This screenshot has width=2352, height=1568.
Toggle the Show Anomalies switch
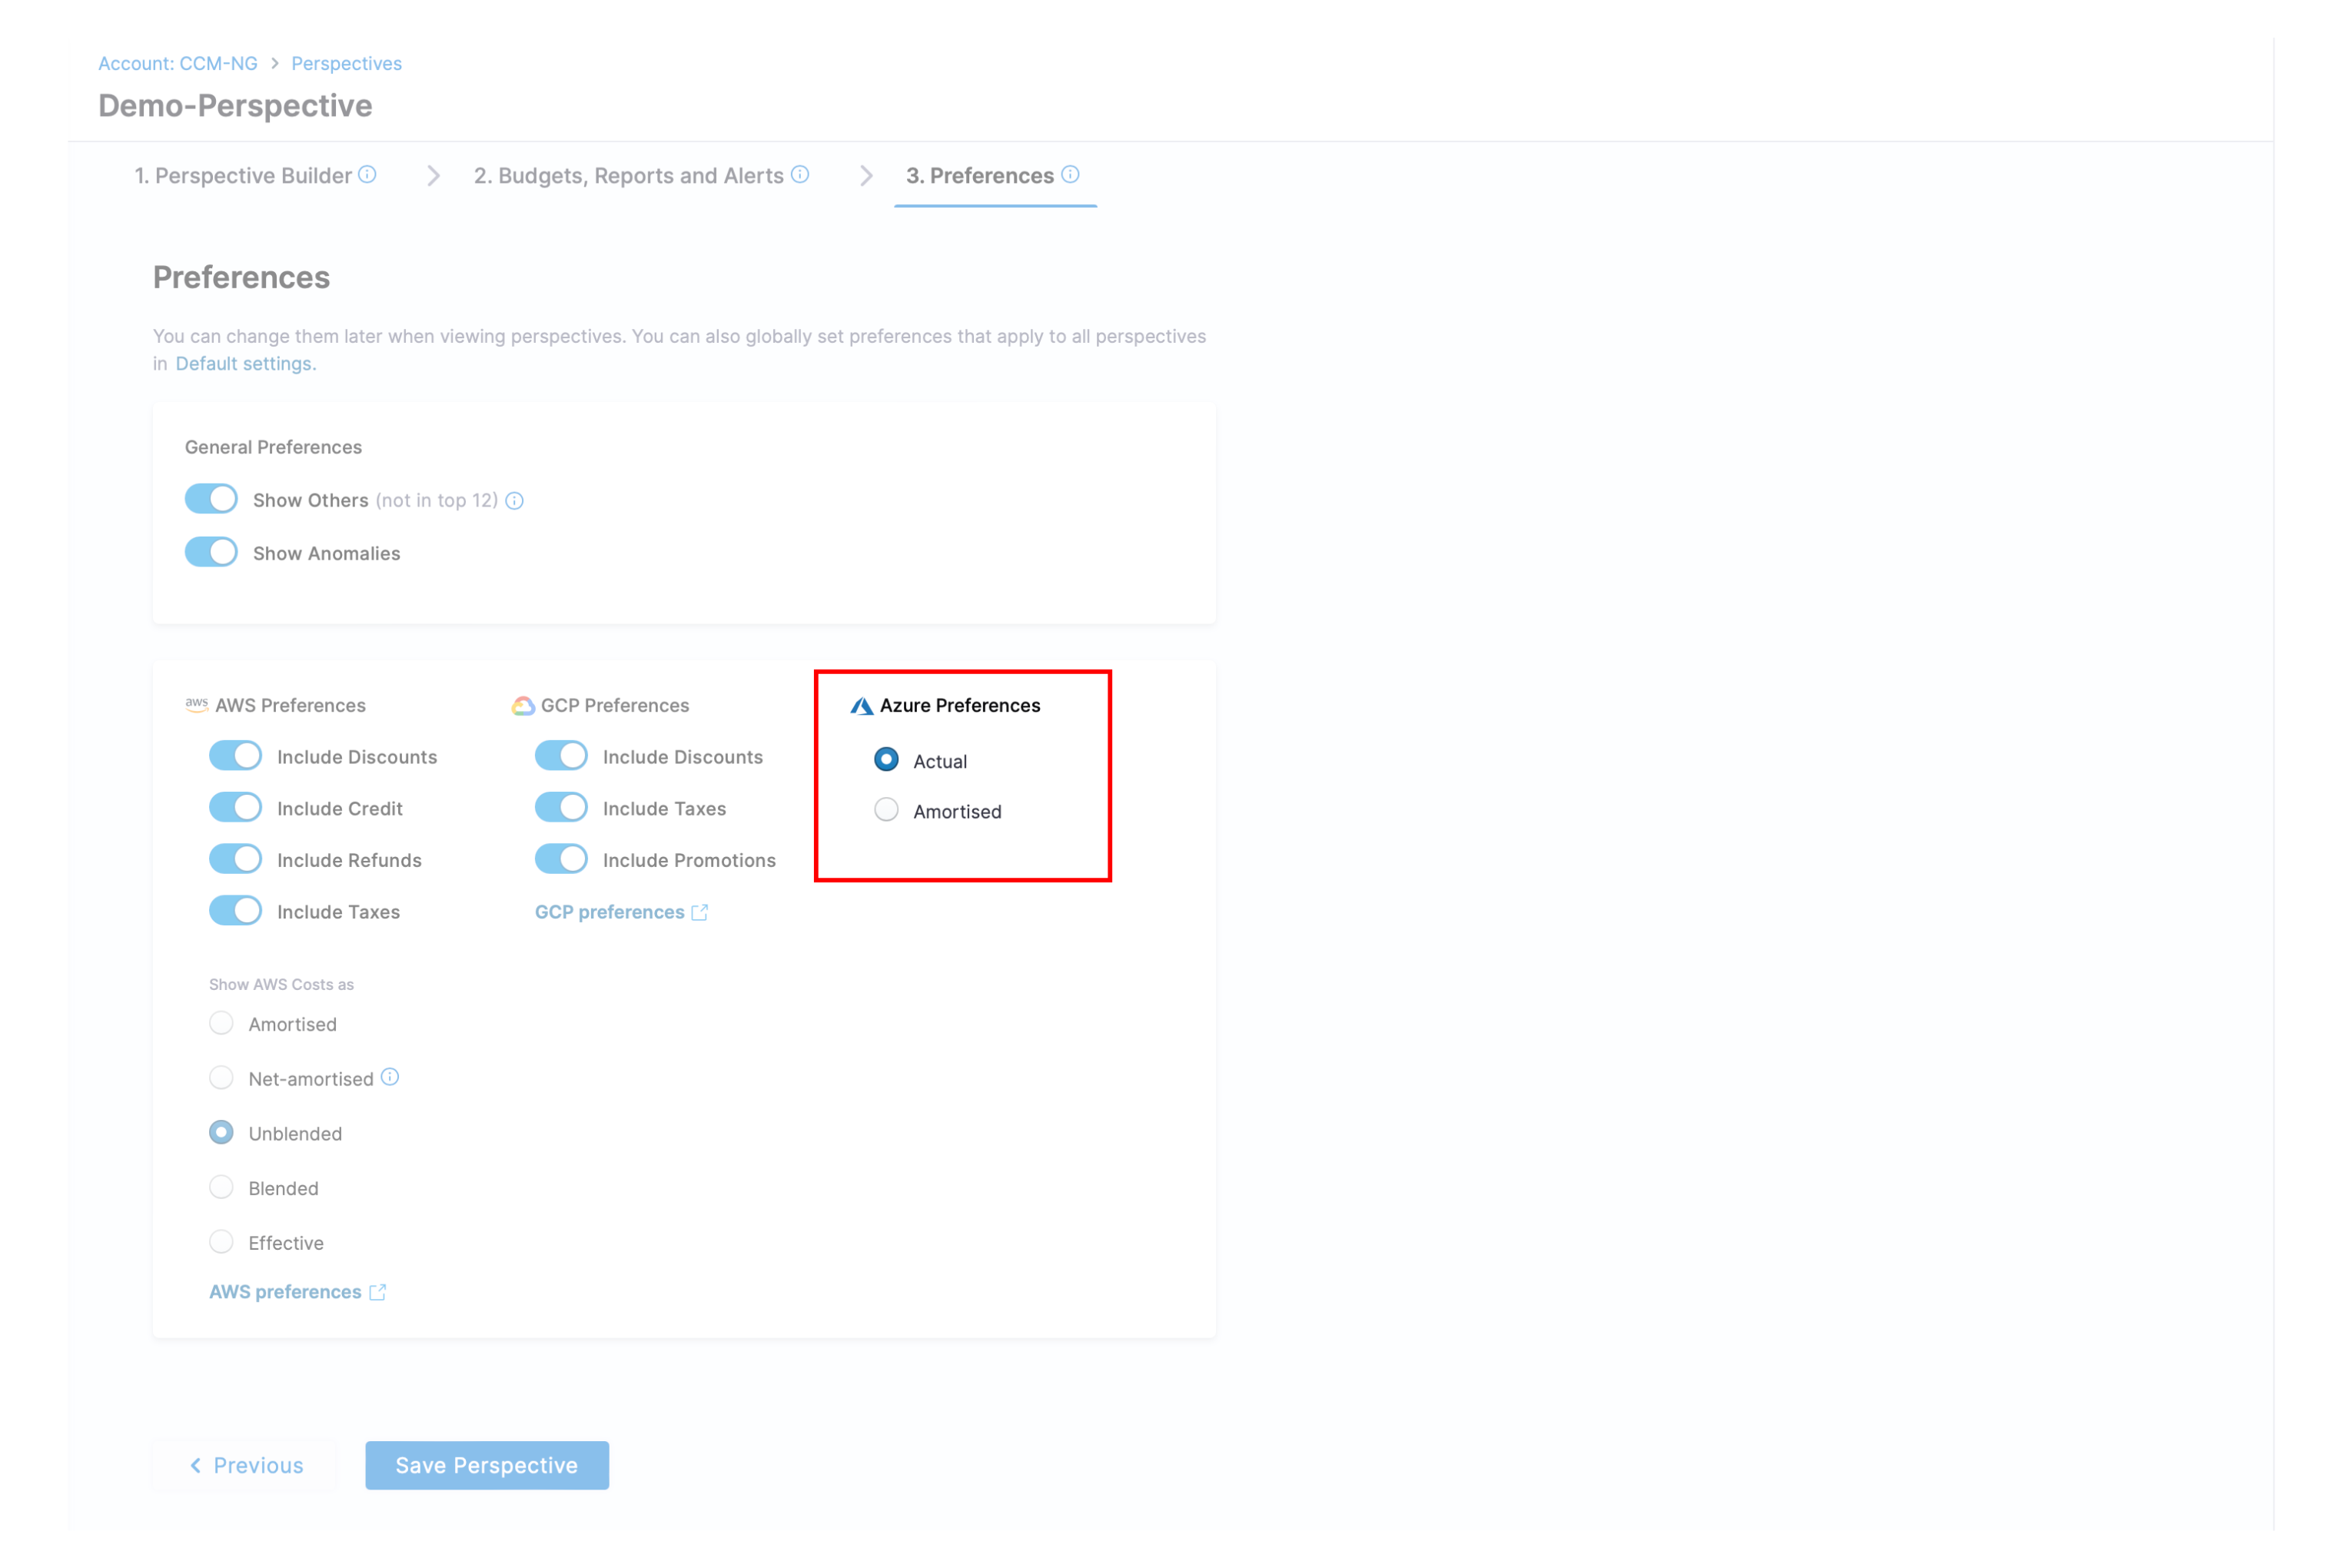coord(211,553)
